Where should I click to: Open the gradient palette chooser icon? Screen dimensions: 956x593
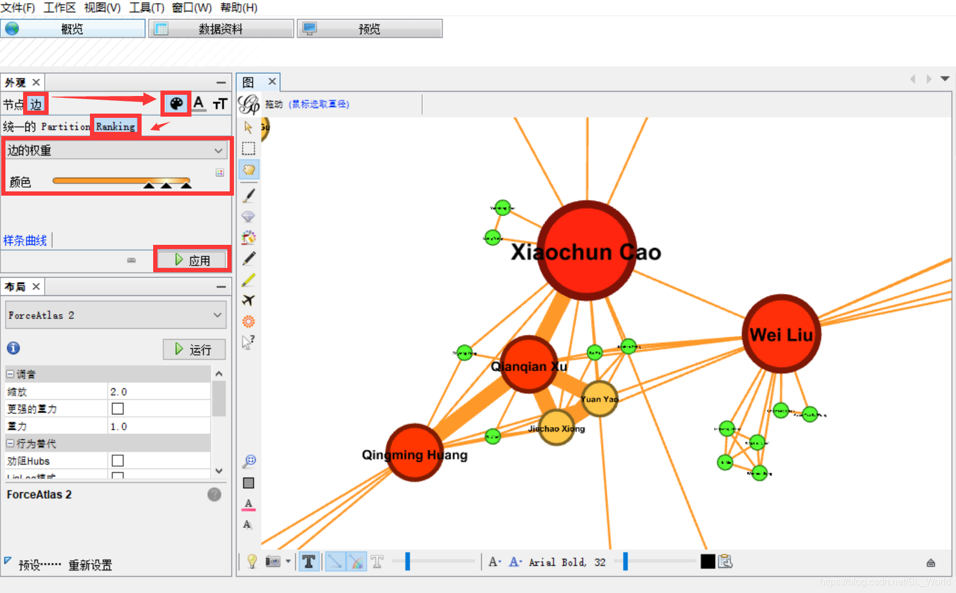(220, 173)
